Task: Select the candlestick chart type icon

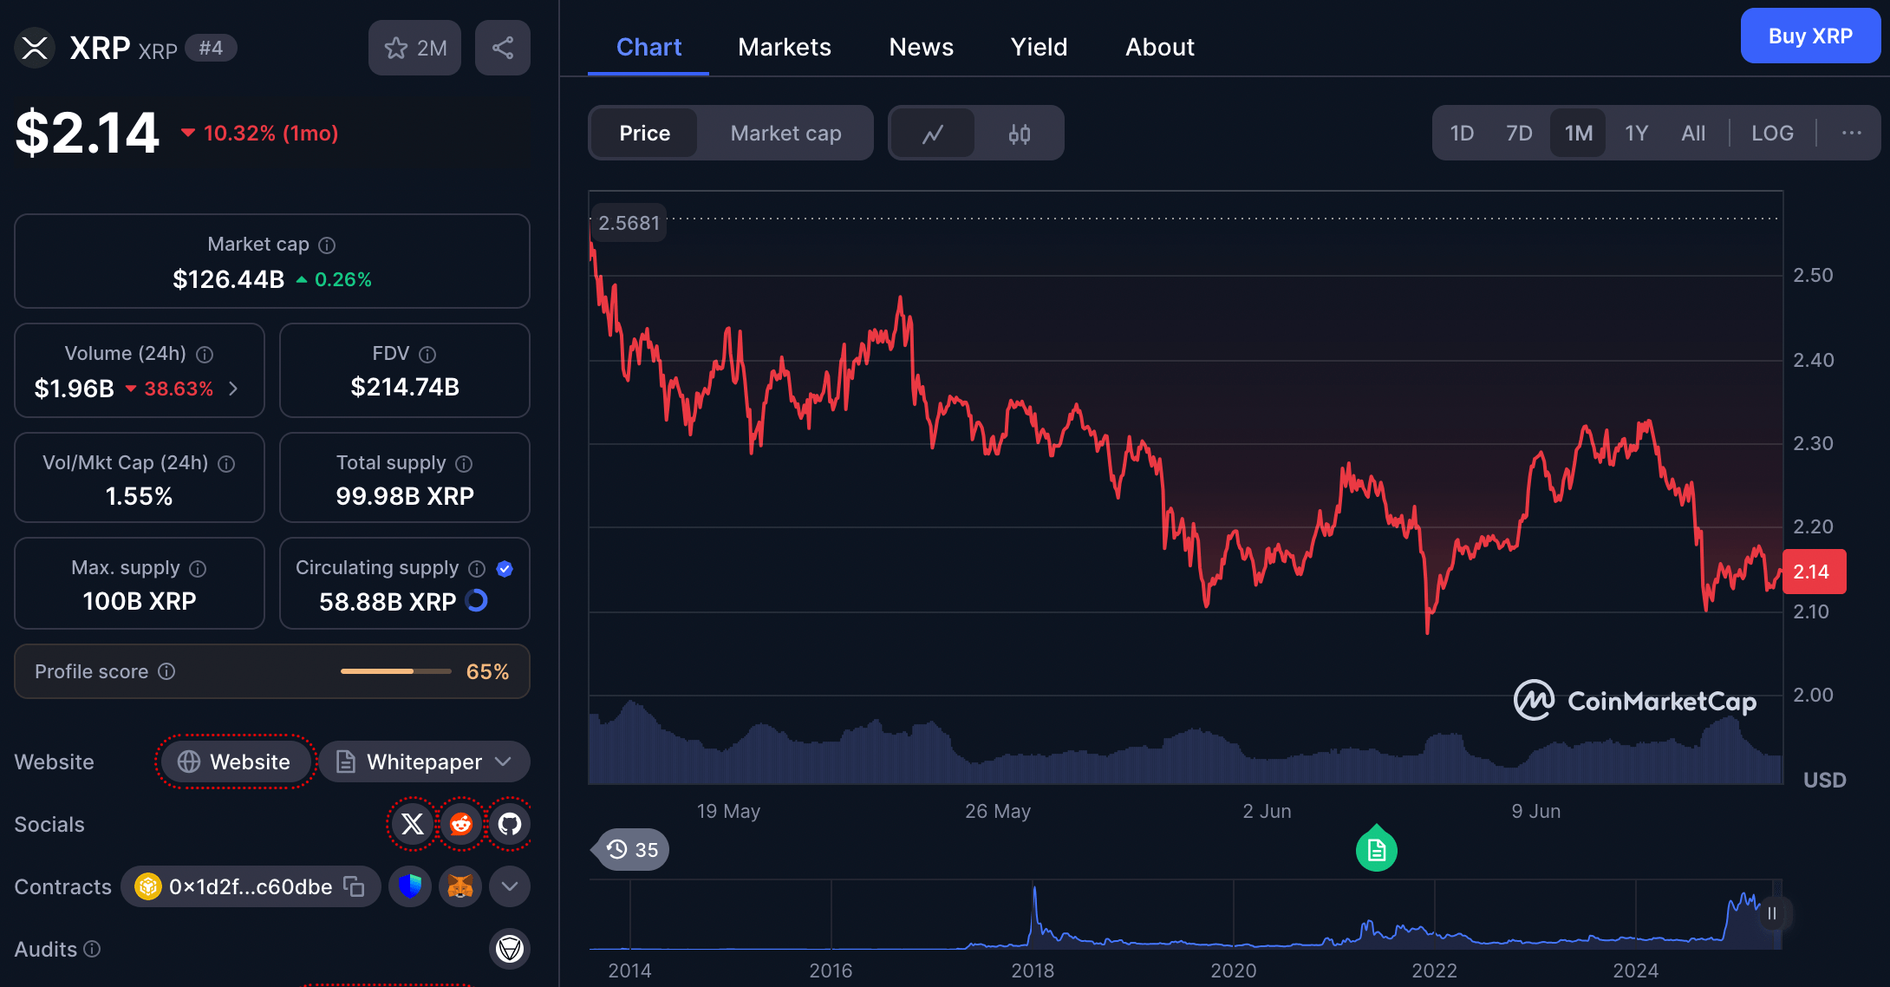Action: (1020, 133)
